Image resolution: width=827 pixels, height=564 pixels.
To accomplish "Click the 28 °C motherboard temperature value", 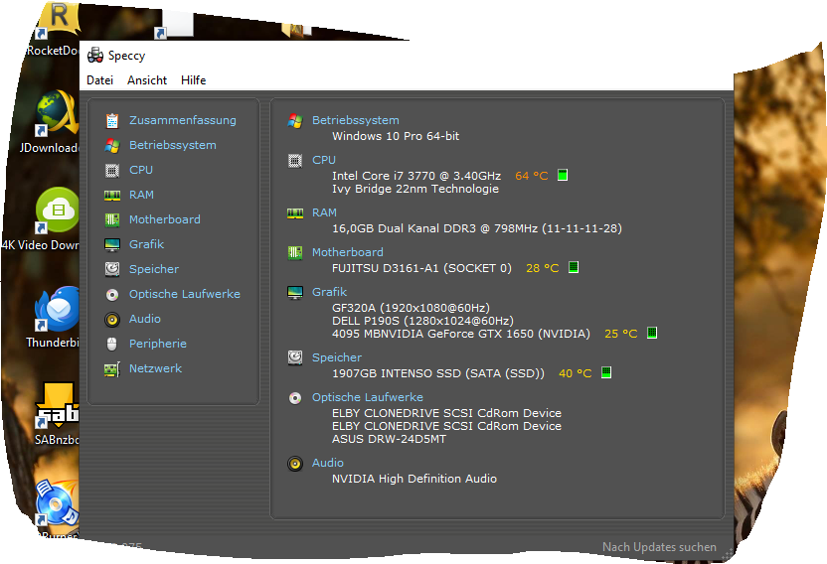I will tap(542, 268).
